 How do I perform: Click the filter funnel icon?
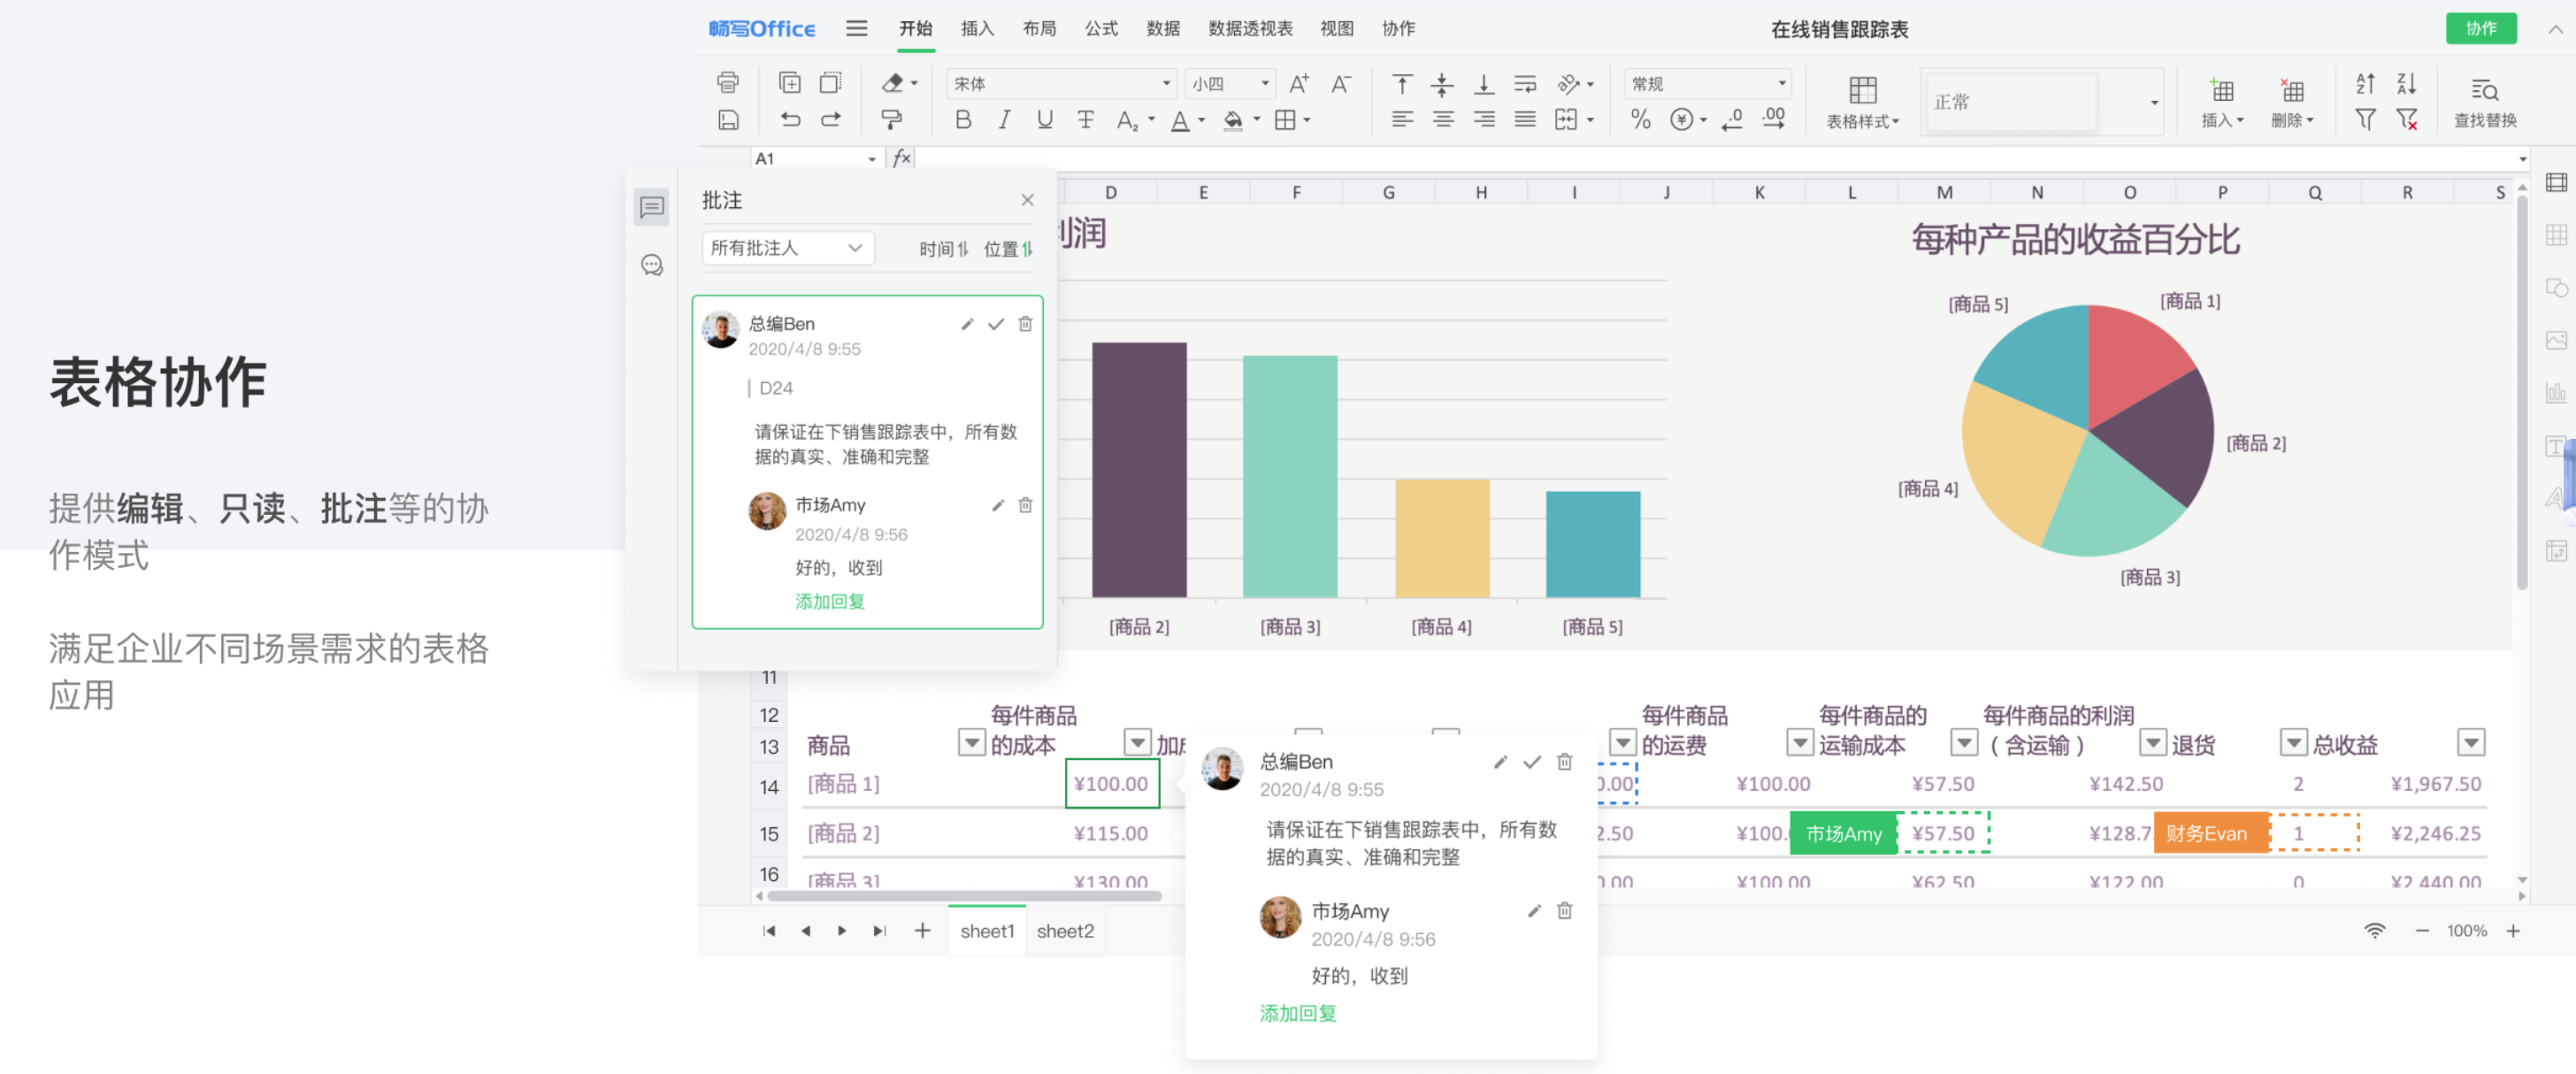pyautogui.click(x=2365, y=120)
